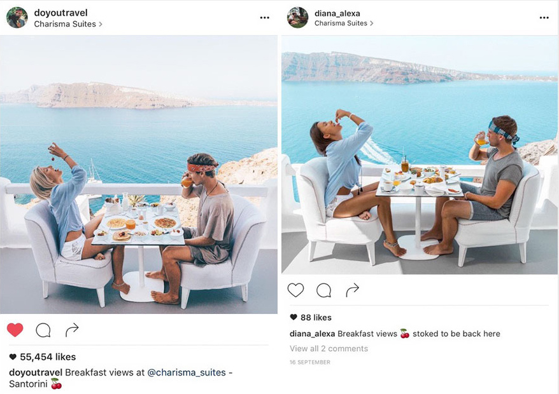The width and height of the screenshot is (559, 394).
Task: Share doyoutravel's post via arrow icon
Action: click(72, 330)
